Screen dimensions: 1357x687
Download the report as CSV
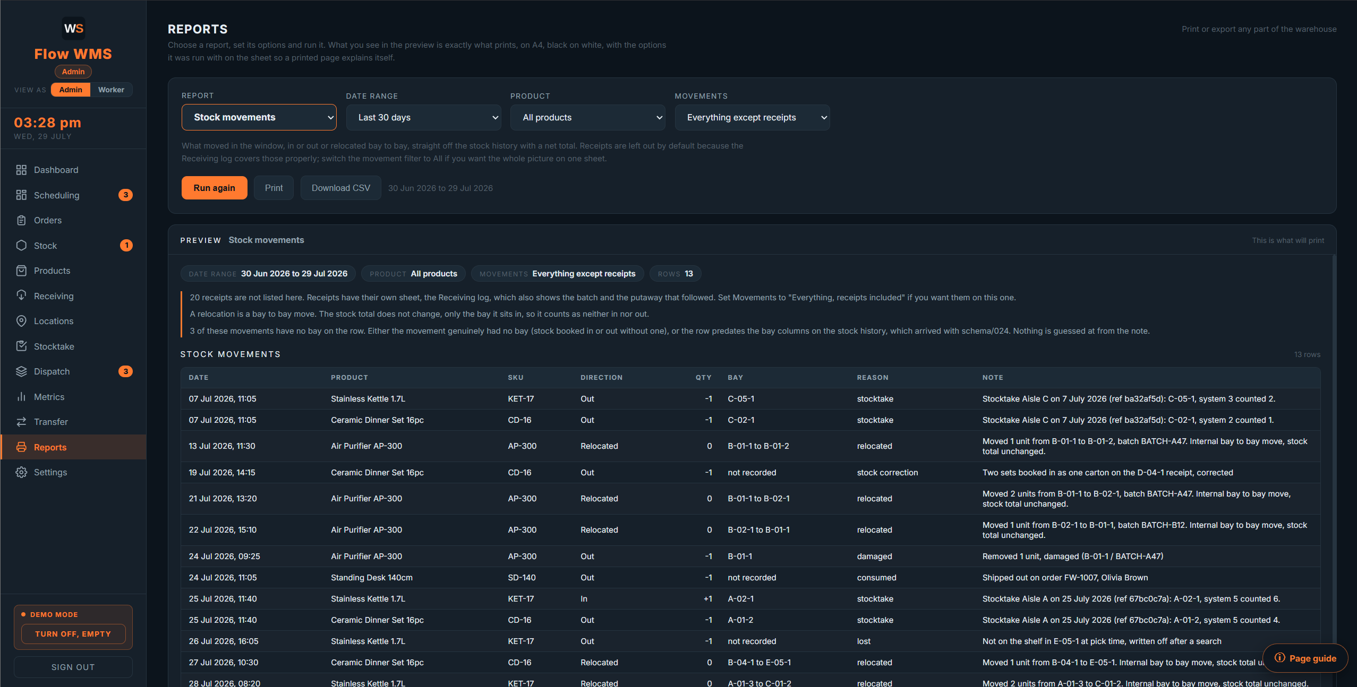(341, 188)
